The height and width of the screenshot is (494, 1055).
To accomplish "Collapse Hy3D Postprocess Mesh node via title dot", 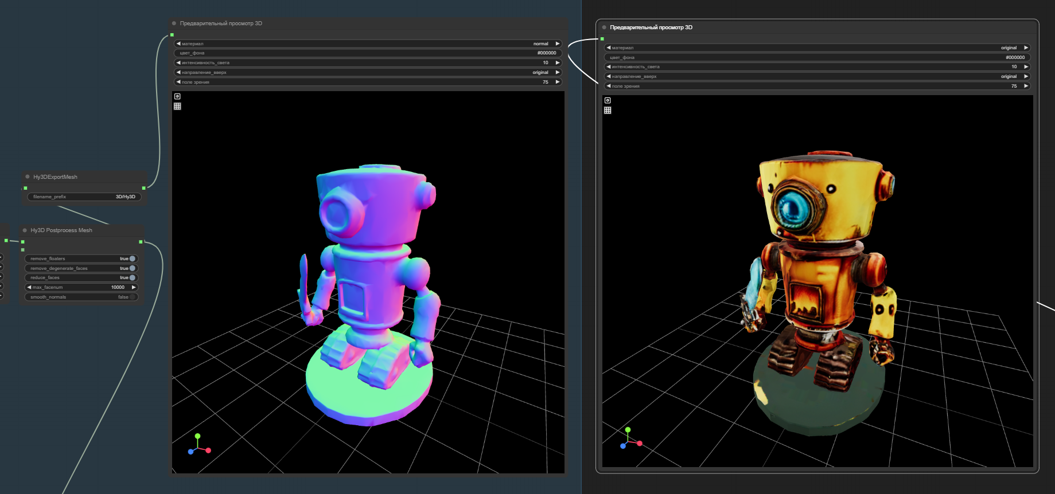I will (25, 230).
